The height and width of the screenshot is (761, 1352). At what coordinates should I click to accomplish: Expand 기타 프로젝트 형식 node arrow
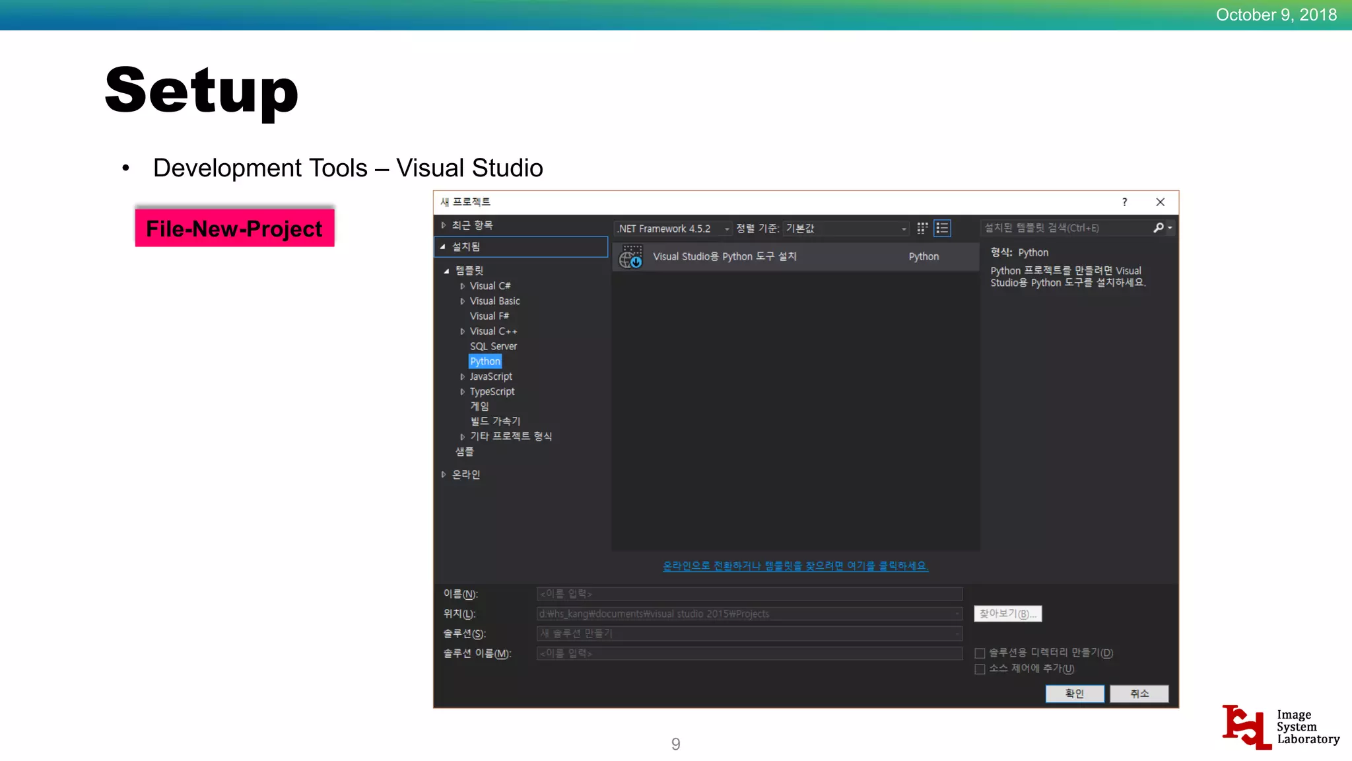tap(462, 437)
